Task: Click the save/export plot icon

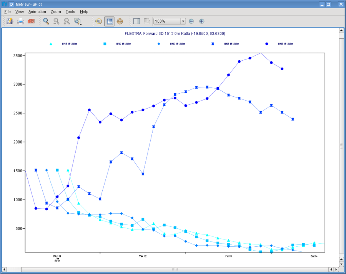Action: click(10, 21)
